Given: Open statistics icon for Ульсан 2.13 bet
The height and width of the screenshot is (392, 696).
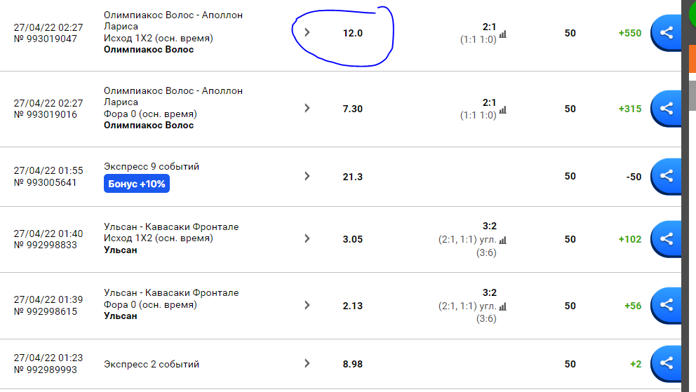Looking at the screenshot, I should (x=503, y=306).
